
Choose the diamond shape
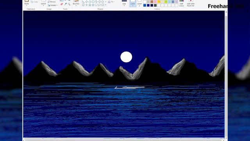coord(87,2)
